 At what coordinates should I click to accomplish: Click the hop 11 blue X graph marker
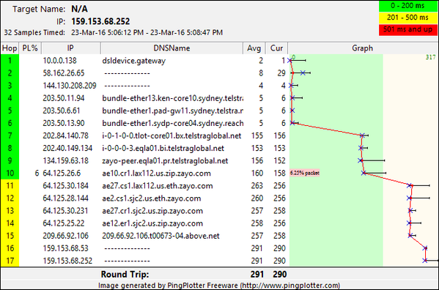click(410, 186)
